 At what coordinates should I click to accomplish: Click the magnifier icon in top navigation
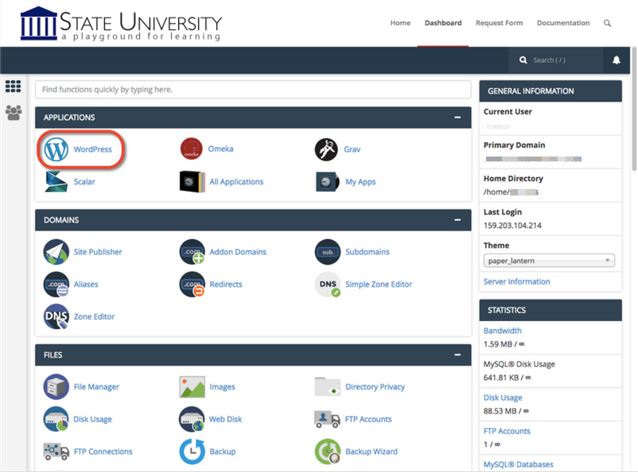607,23
